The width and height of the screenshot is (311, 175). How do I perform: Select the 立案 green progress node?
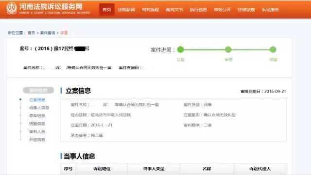[x=180, y=49]
